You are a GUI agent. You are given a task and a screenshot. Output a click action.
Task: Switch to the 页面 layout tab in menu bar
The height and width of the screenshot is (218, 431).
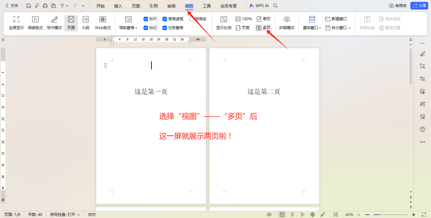click(136, 6)
